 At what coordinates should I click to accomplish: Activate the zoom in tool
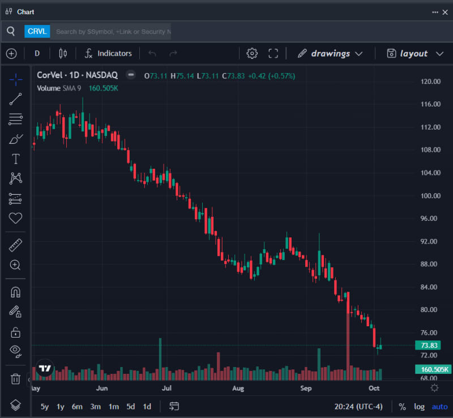pyautogui.click(x=16, y=265)
